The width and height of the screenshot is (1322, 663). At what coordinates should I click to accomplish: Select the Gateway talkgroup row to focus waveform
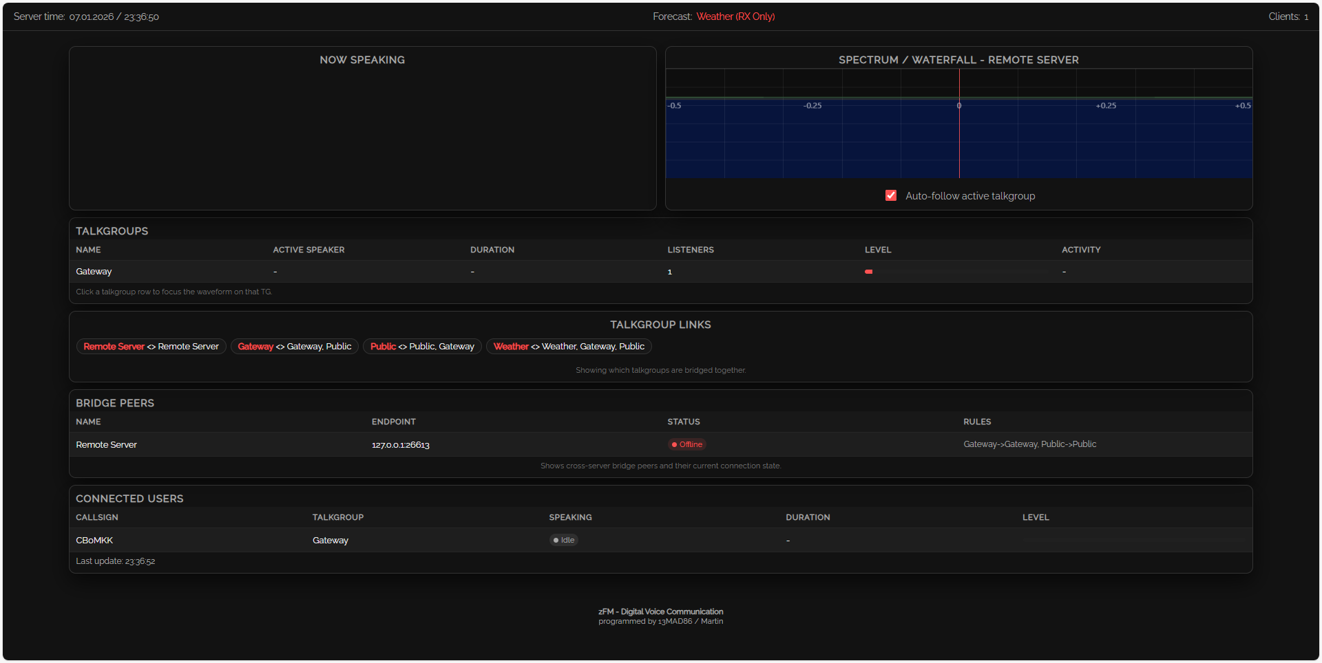pos(275,272)
